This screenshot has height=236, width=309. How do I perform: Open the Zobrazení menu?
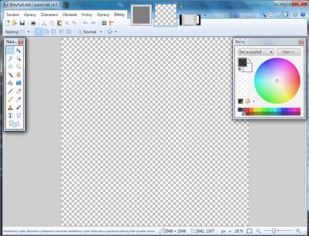pyautogui.click(x=50, y=15)
